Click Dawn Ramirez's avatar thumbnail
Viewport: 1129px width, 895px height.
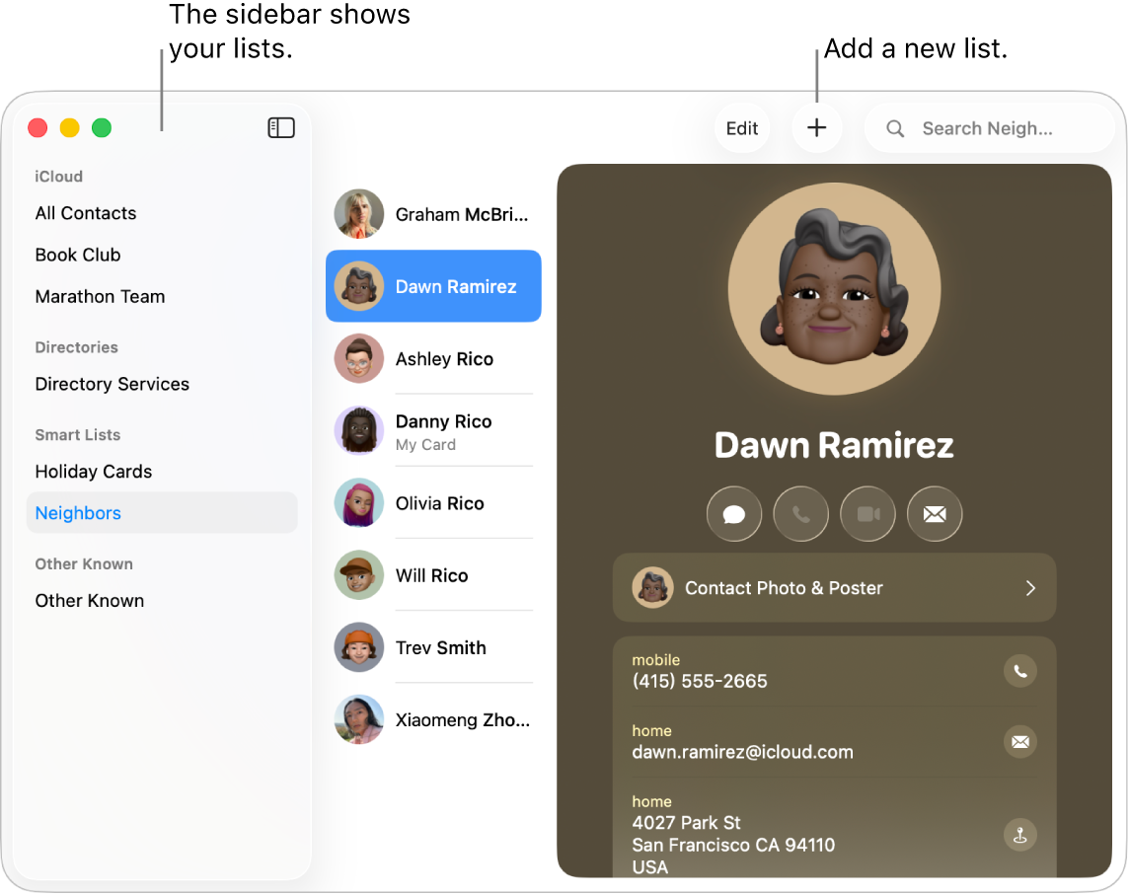tap(359, 286)
